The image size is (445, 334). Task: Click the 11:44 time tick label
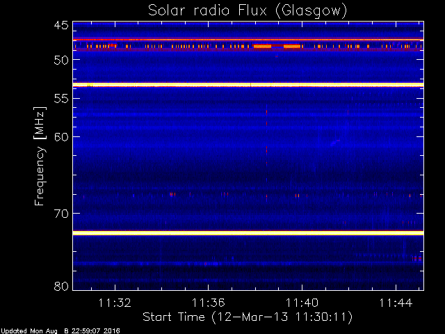tap(396, 303)
